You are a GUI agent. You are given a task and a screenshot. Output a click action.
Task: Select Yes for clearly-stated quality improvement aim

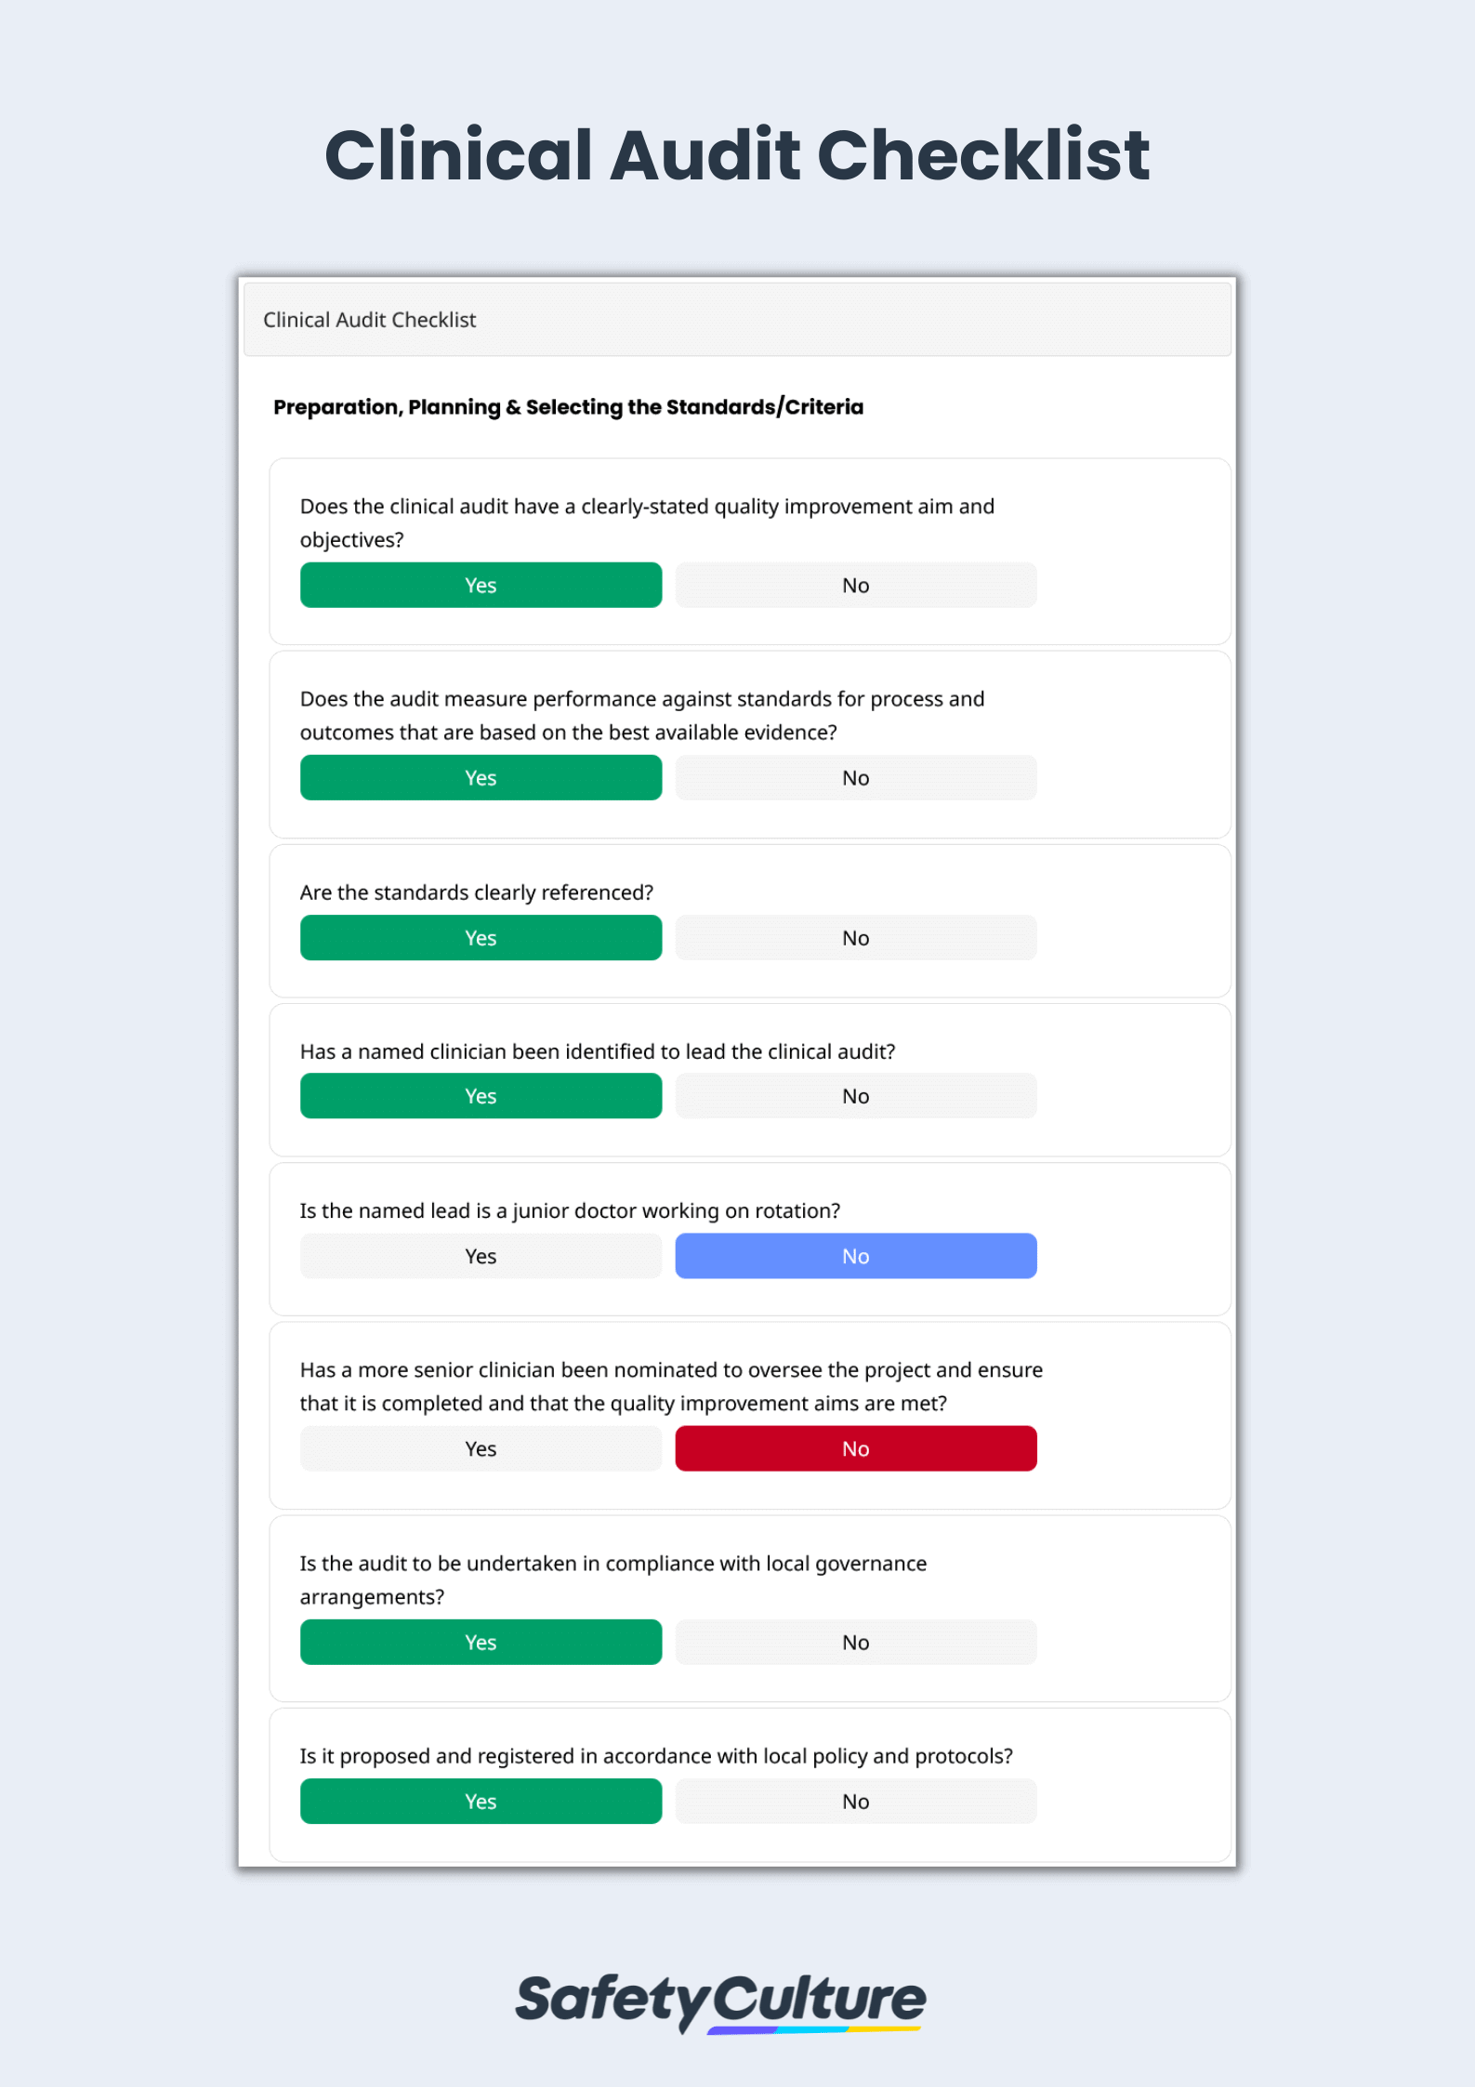point(480,585)
